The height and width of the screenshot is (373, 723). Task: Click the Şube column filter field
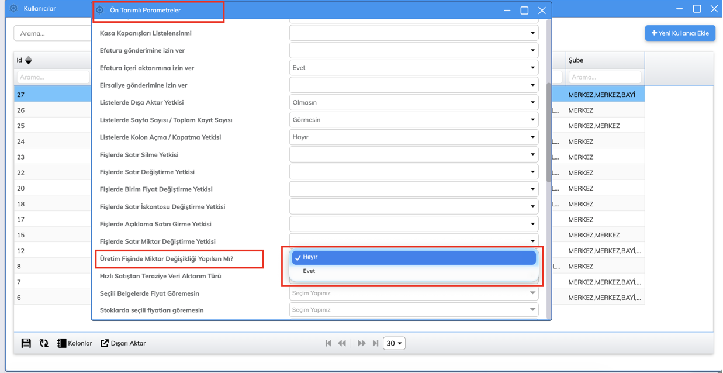pyautogui.click(x=604, y=77)
